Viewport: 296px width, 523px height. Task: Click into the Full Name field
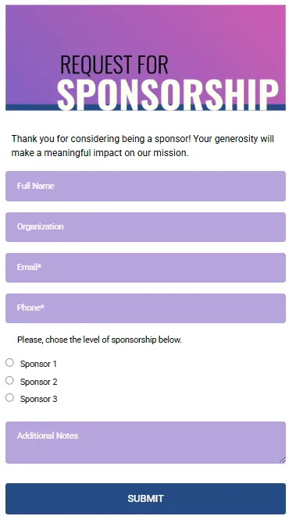[x=145, y=186]
